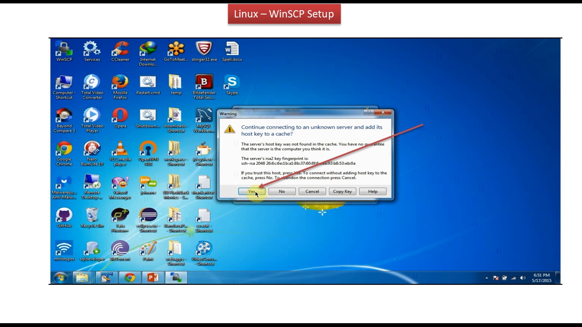Click the Copy Key button
This screenshot has height=327, width=582.
342,192
